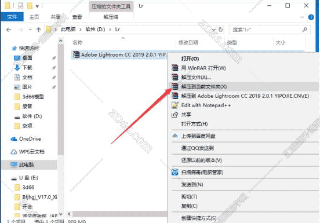
Task: Go up one folder level arrow
Action: pyautogui.click(x=39, y=30)
